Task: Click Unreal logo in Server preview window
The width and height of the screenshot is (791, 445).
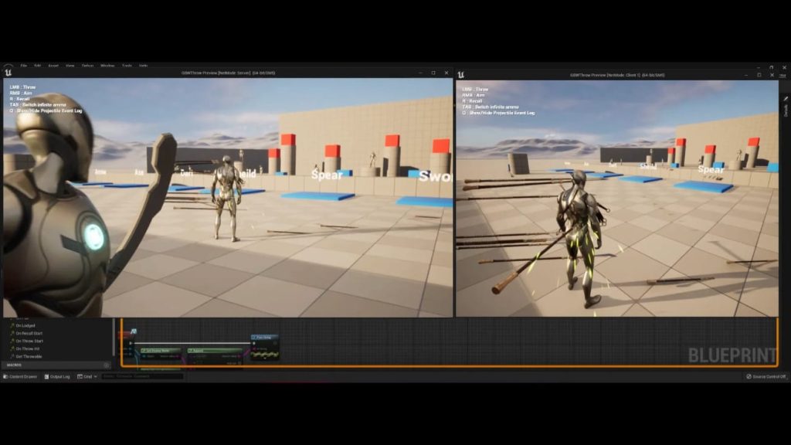Action: click(x=8, y=73)
